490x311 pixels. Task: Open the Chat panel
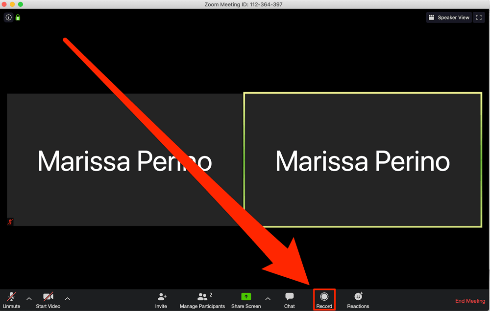[x=290, y=300]
